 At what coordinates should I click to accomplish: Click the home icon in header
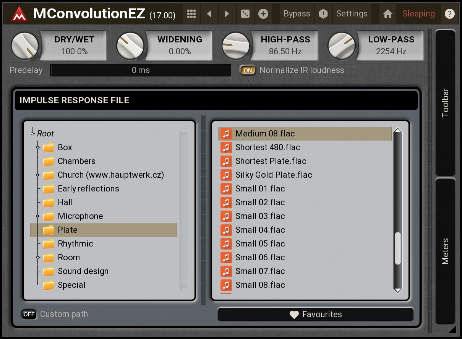click(x=388, y=14)
